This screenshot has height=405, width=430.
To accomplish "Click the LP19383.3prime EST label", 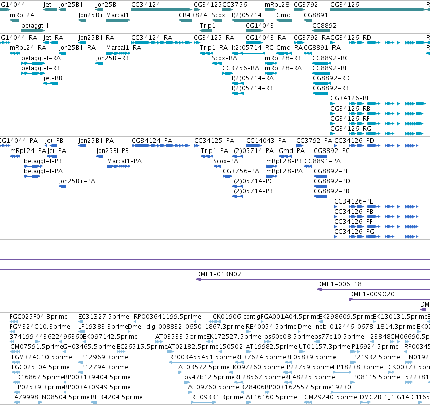I will 103,327.
